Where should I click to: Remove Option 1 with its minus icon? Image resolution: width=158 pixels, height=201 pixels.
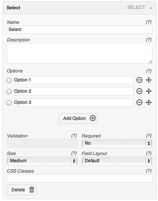[139, 80]
